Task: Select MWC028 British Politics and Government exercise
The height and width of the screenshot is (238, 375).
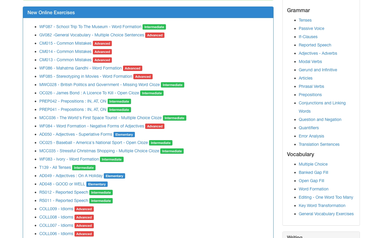Action: (x=99, y=85)
